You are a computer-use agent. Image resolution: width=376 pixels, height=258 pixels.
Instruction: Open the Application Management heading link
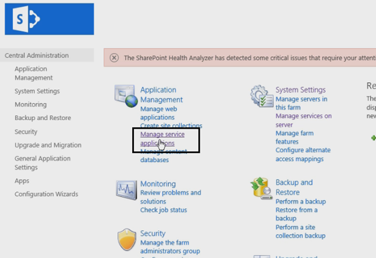(x=161, y=95)
